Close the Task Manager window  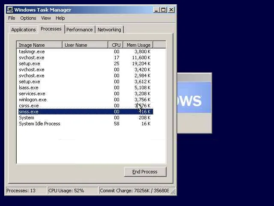(x=171, y=10)
